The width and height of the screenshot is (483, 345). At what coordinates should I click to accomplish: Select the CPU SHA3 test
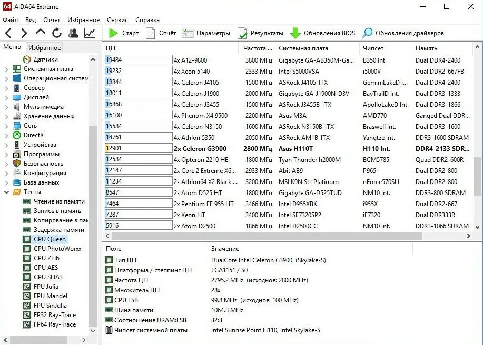43,277
